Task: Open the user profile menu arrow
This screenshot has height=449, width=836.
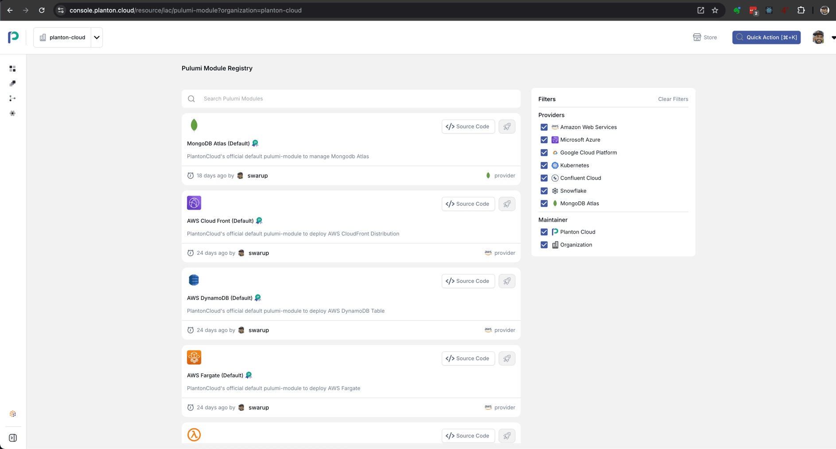Action: pos(833,38)
